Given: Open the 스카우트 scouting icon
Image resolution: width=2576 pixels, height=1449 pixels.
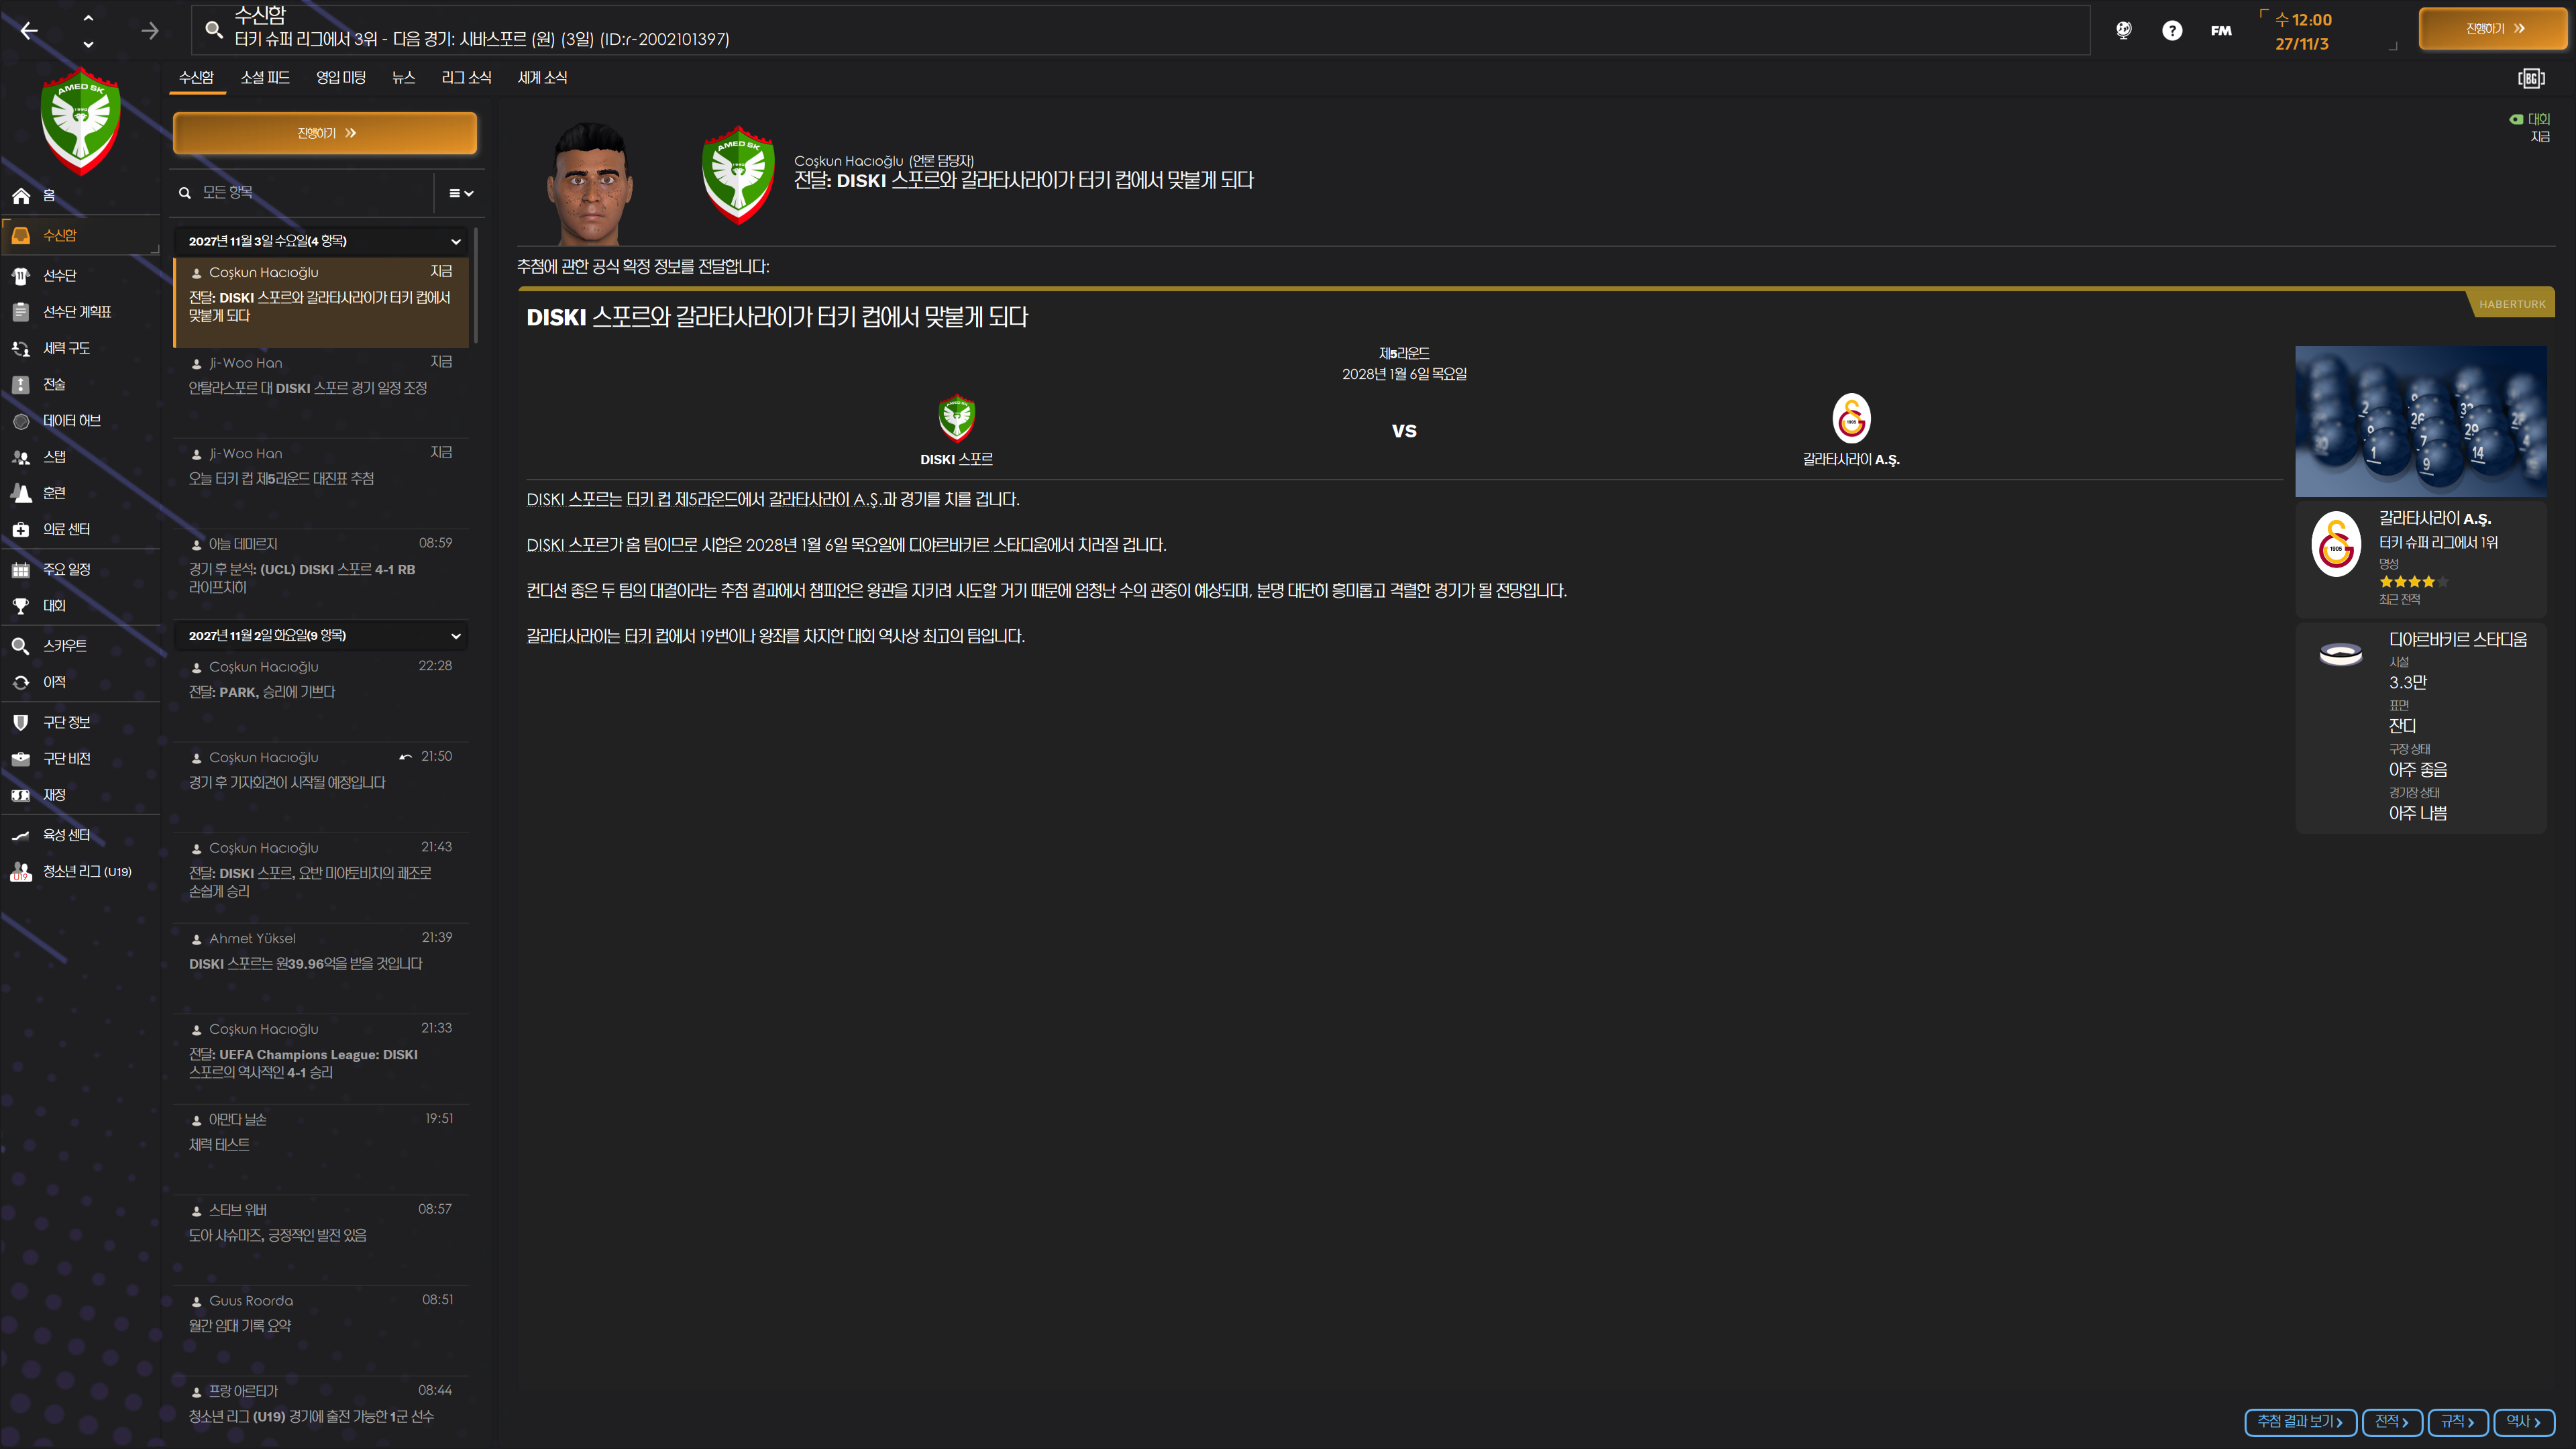Looking at the screenshot, I should (21, 646).
